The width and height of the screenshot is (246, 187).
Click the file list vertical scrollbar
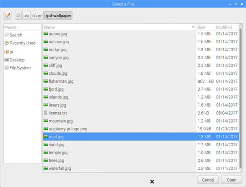[241, 98]
